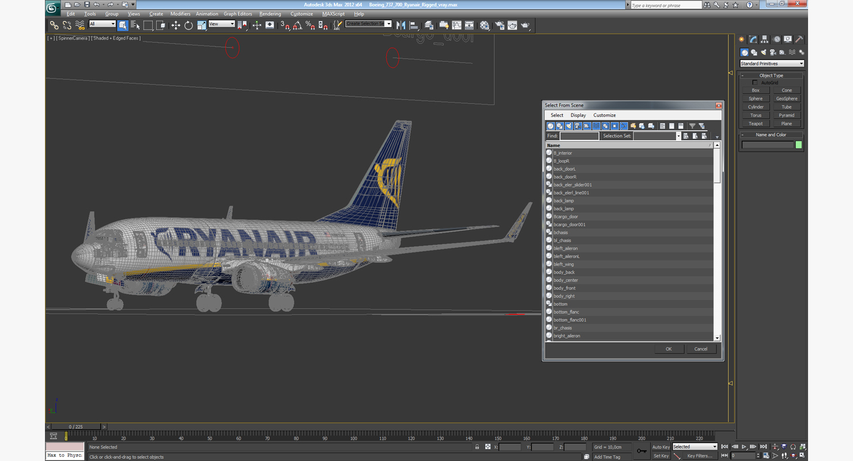Click the time slider 0 / 225
The height and width of the screenshot is (461, 853).
click(76, 427)
